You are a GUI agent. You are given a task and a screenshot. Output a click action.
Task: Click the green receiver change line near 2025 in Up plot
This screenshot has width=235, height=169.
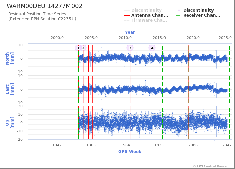tap(229, 123)
